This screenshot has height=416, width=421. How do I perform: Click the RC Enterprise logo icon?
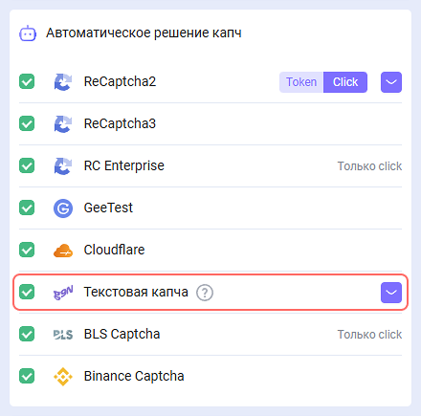(x=63, y=166)
